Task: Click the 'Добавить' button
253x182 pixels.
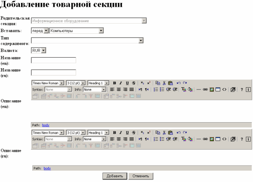Action: point(114,176)
